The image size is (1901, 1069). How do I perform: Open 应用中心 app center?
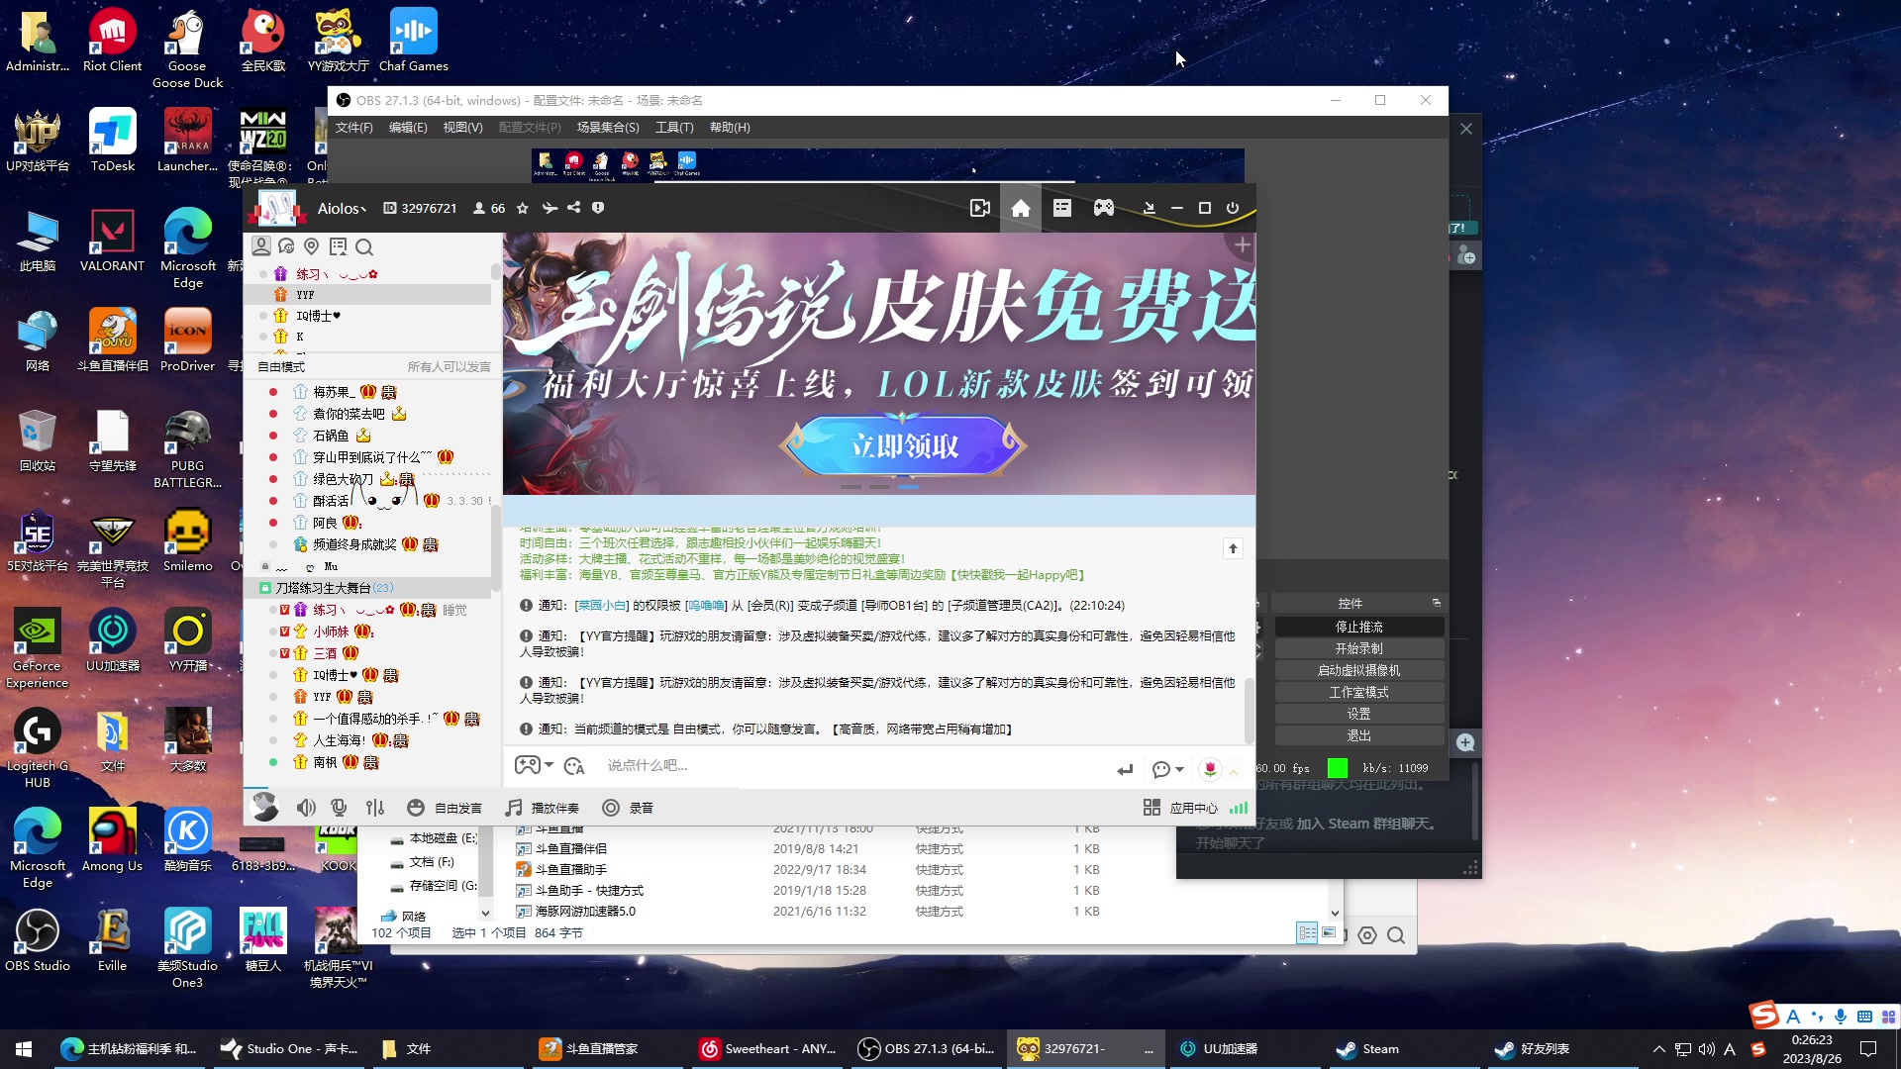point(1180,808)
